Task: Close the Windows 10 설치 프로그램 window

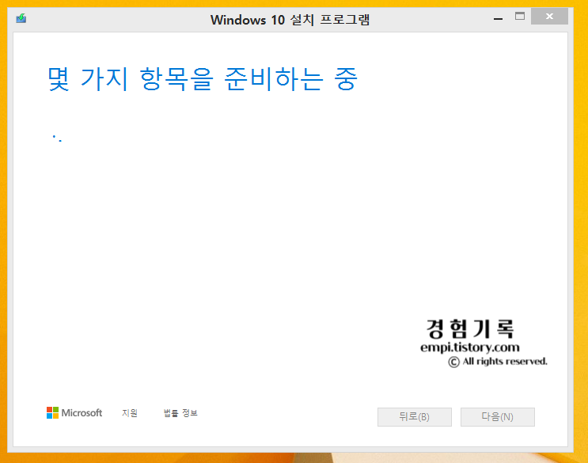Action: tap(549, 16)
